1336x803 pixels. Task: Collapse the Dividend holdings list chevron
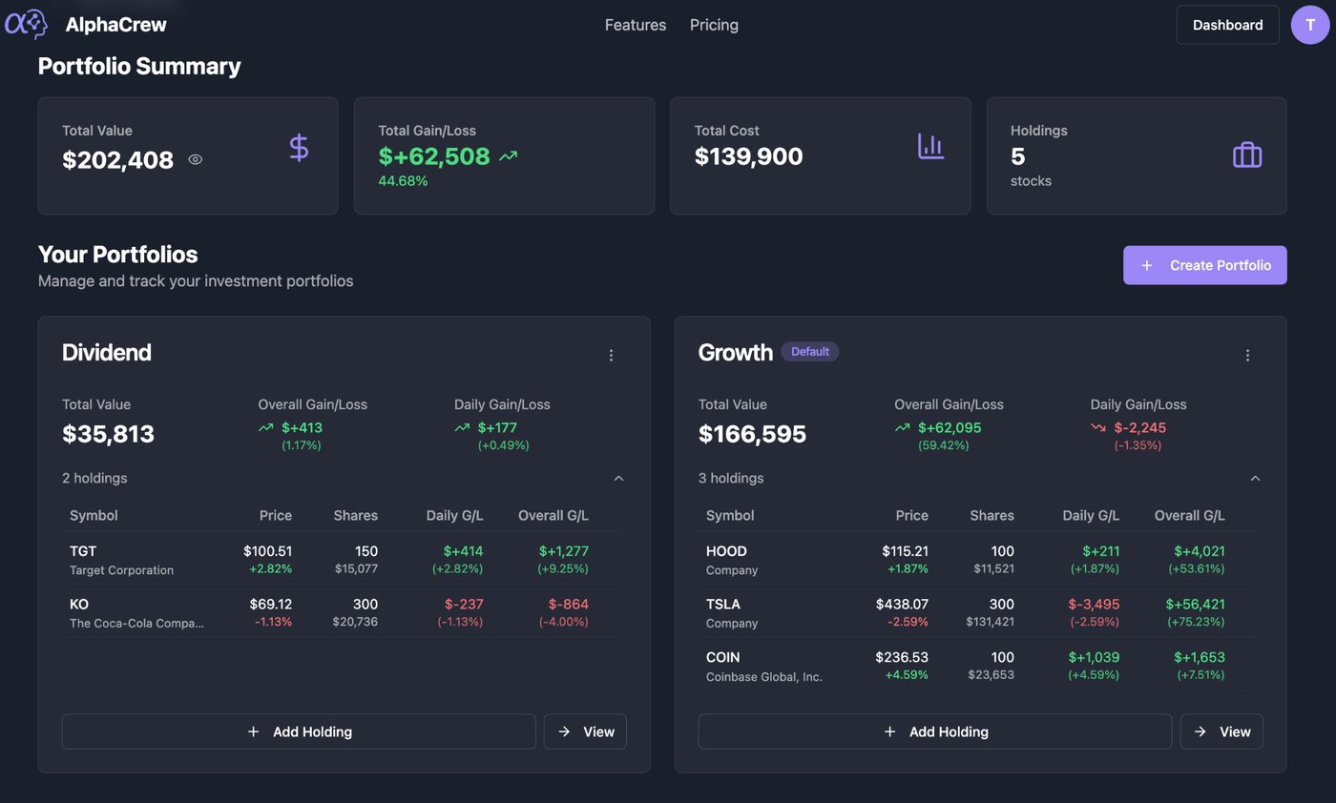click(x=618, y=478)
